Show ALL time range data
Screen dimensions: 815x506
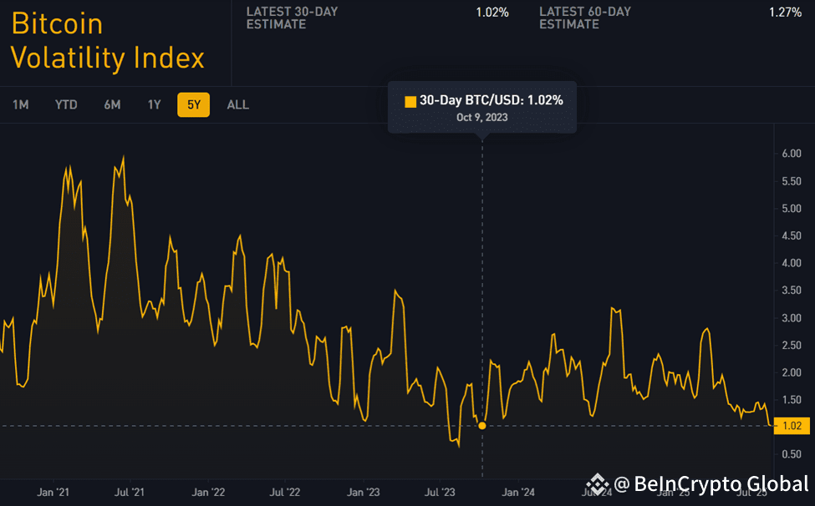point(238,105)
